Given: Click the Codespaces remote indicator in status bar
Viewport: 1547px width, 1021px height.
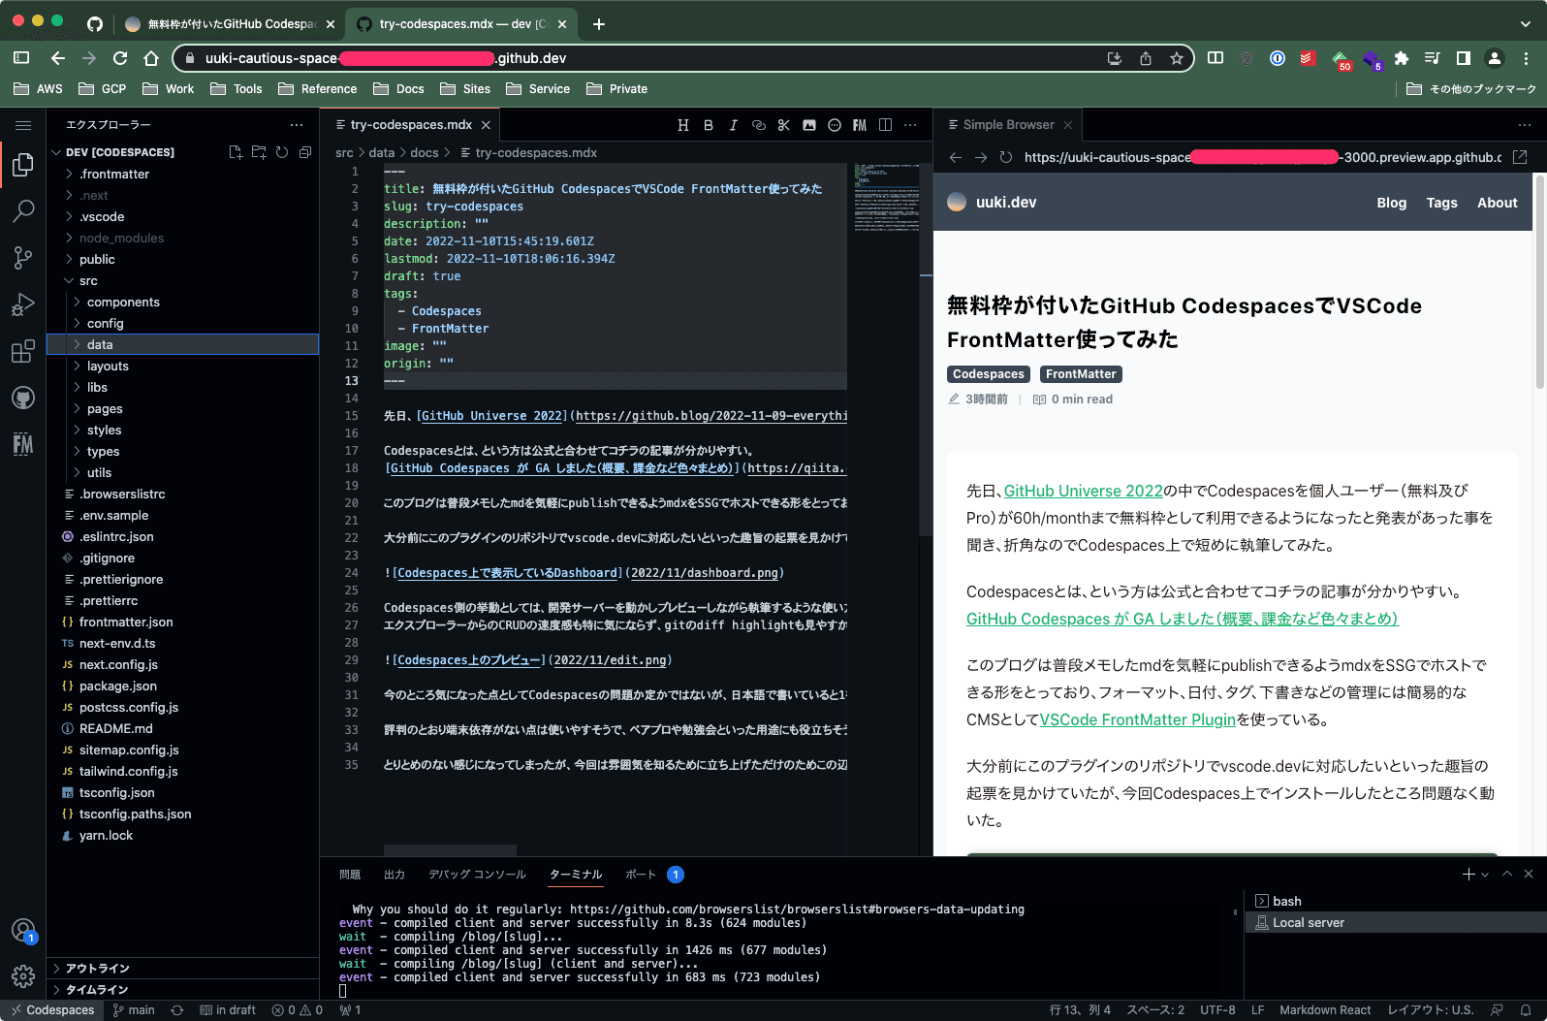Looking at the screenshot, I should [52, 1010].
